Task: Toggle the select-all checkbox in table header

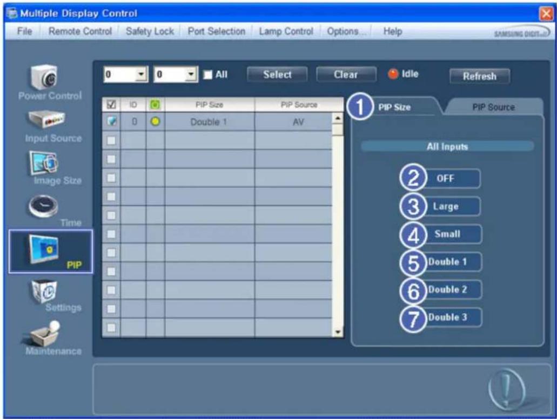Action: (x=111, y=105)
